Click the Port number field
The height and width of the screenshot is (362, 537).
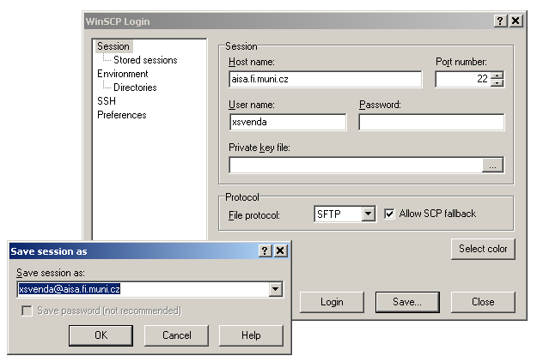pyautogui.click(x=463, y=79)
